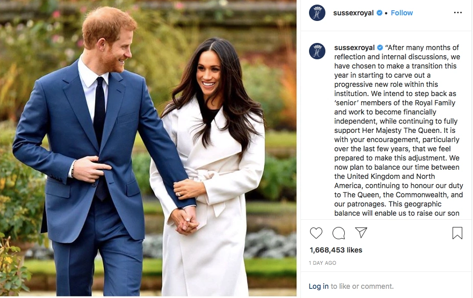The height and width of the screenshot is (298, 473).
Task: Share the post using the paper plane icon
Action: tap(361, 233)
